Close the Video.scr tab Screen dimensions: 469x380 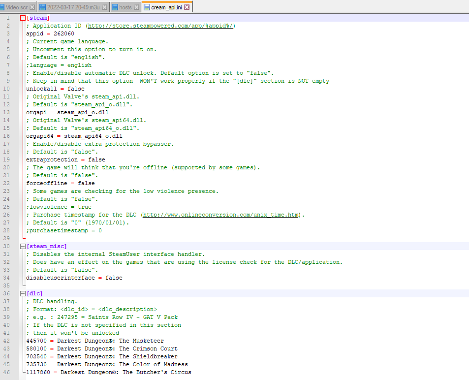[32, 7]
